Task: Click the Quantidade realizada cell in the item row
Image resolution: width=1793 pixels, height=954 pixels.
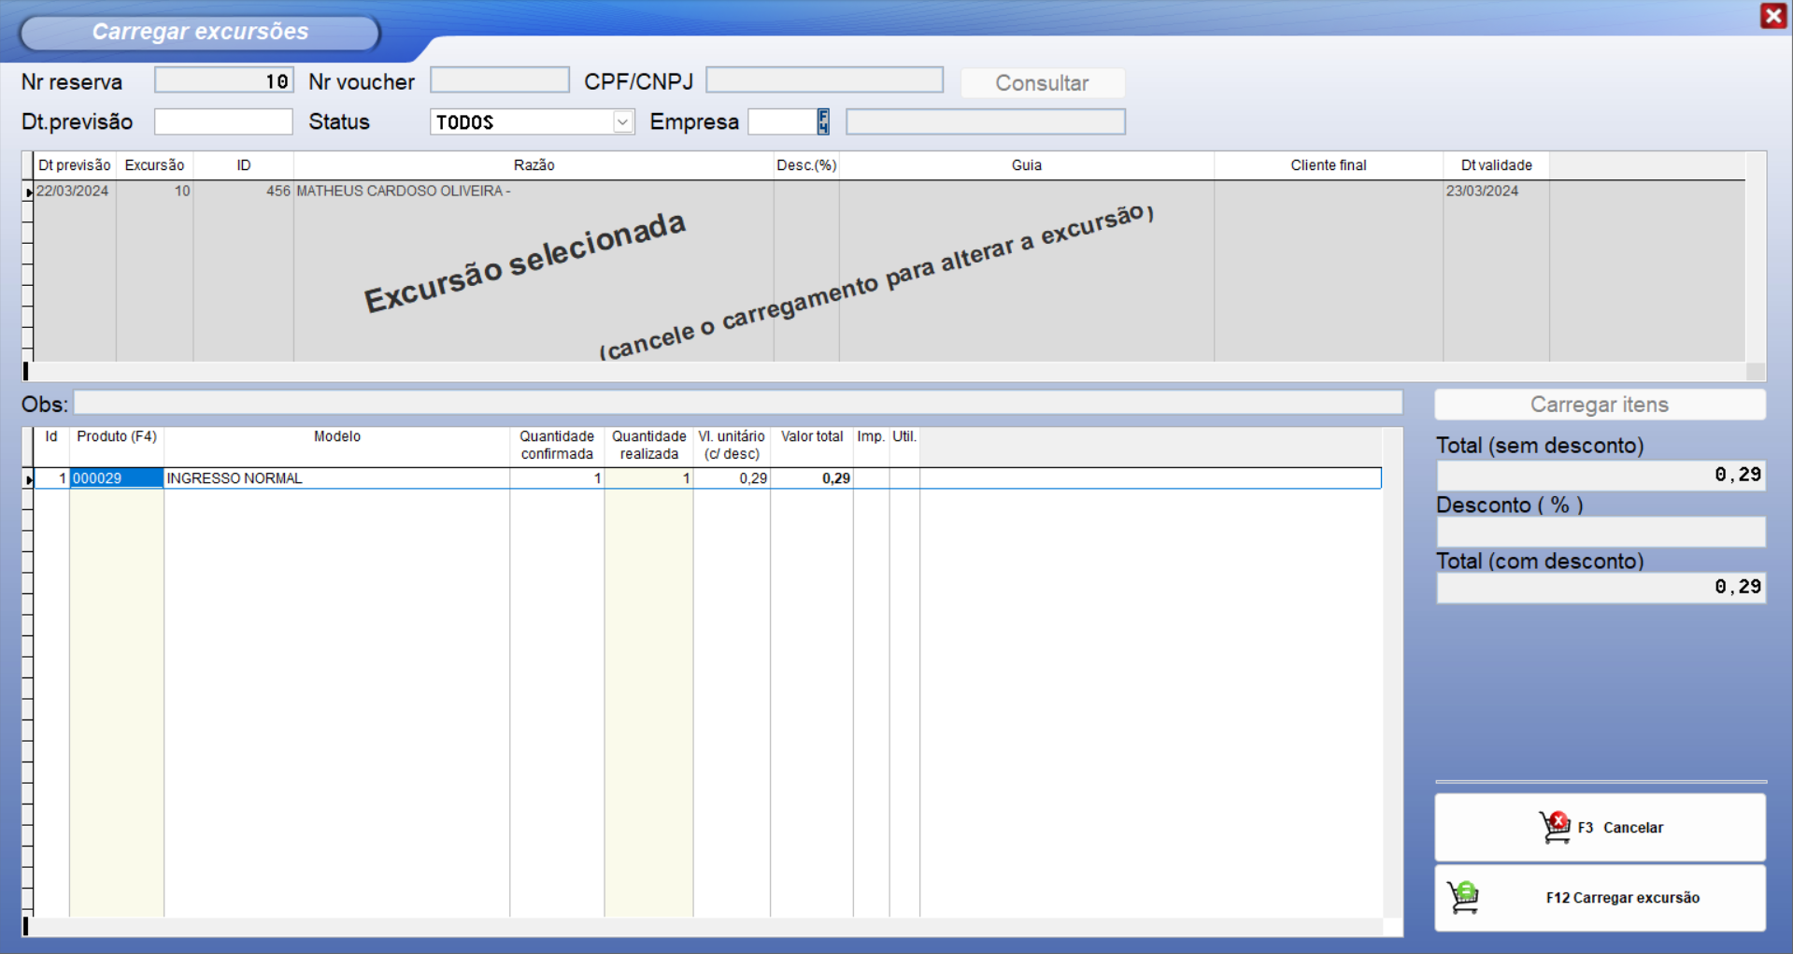Action: point(648,478)
